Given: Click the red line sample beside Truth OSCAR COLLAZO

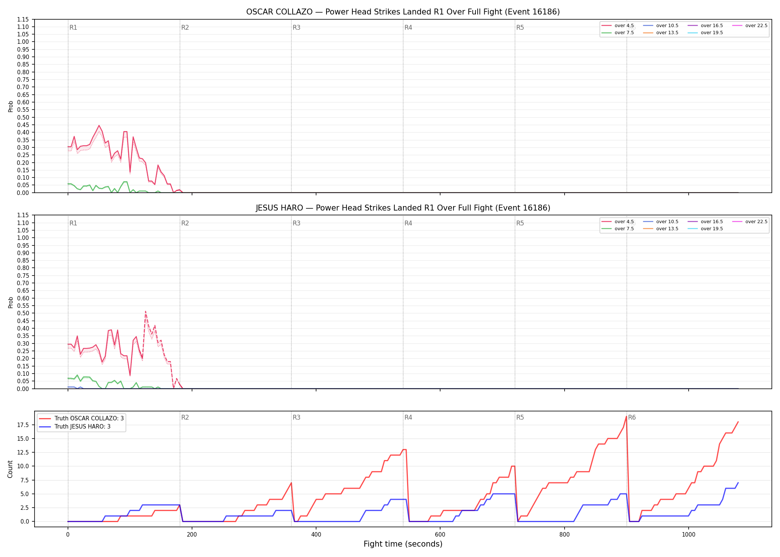Looking at the screenshot, I should tap(45, 418).
